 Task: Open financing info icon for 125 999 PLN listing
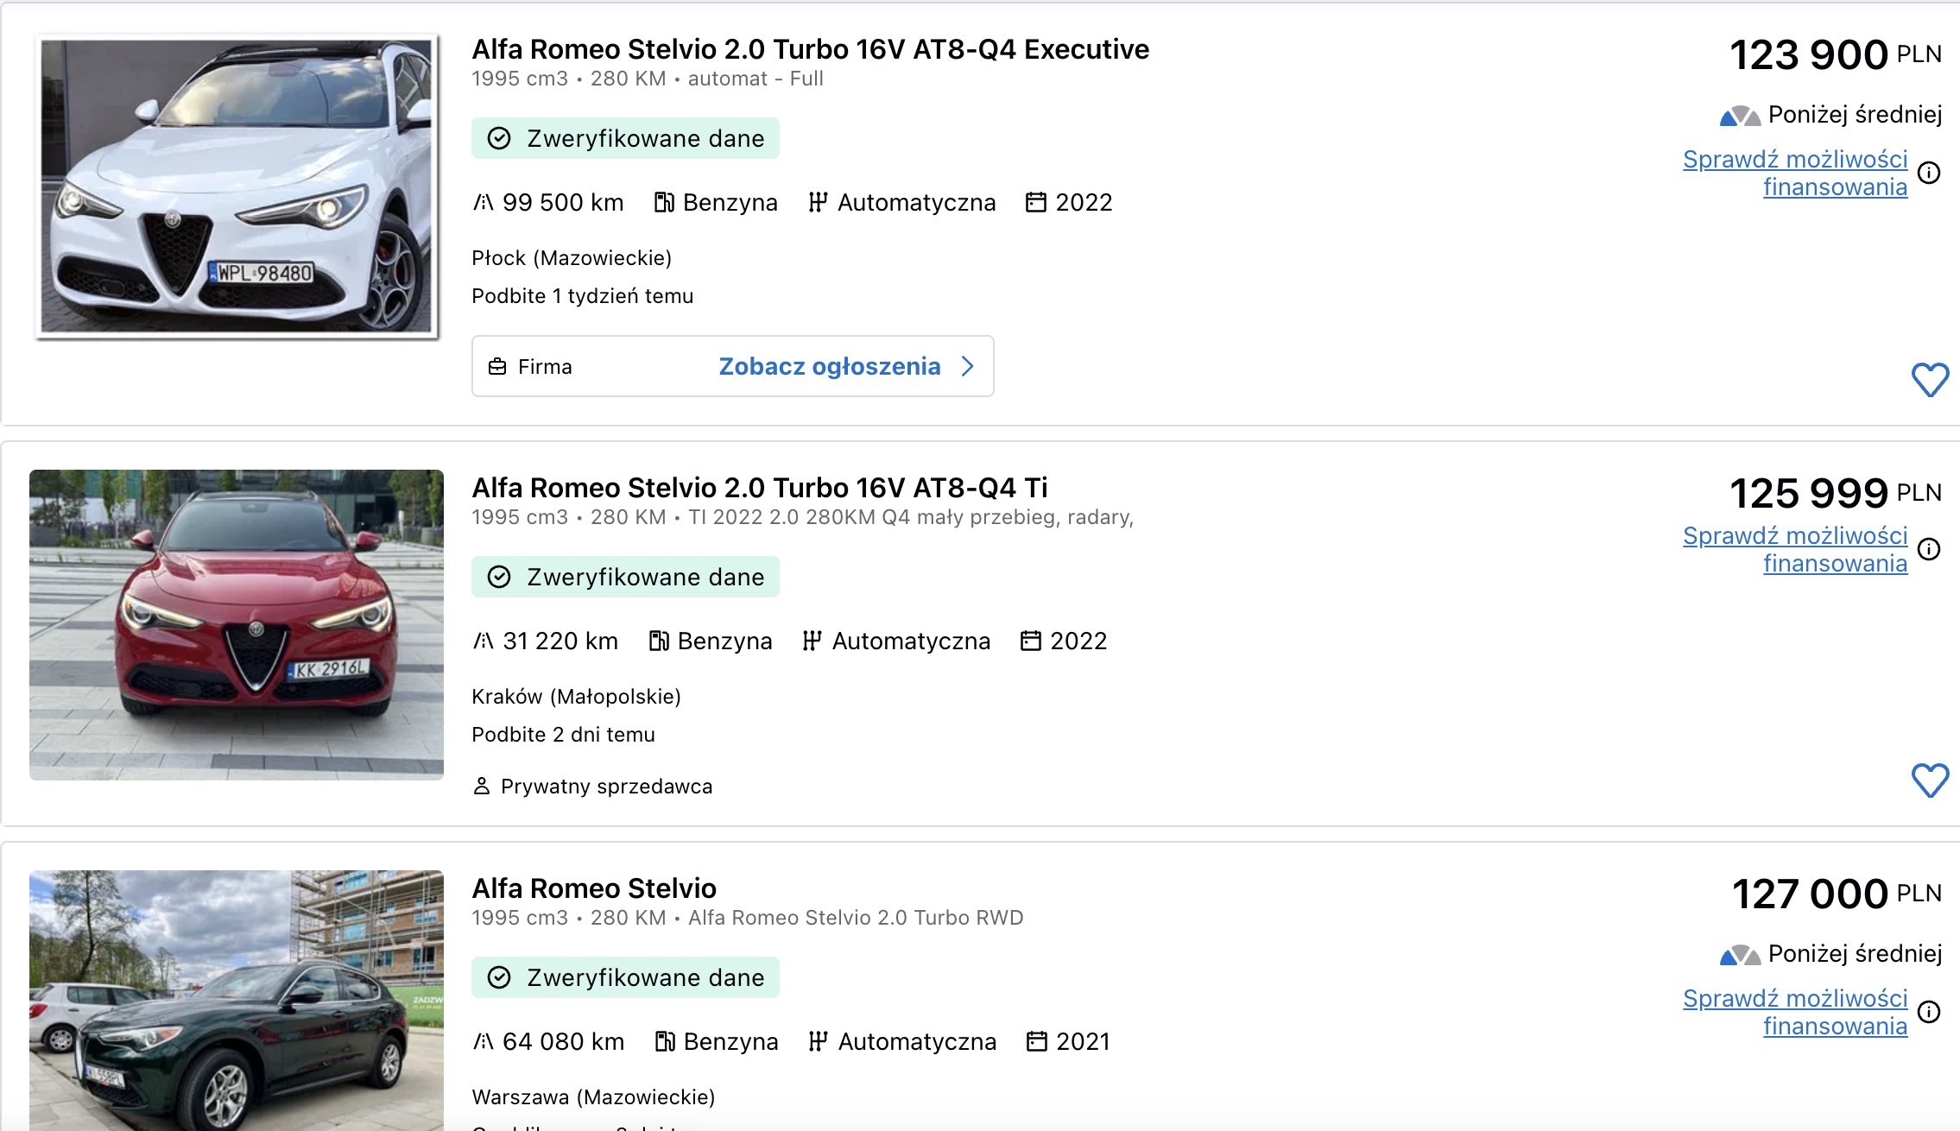pos(1929,549)
